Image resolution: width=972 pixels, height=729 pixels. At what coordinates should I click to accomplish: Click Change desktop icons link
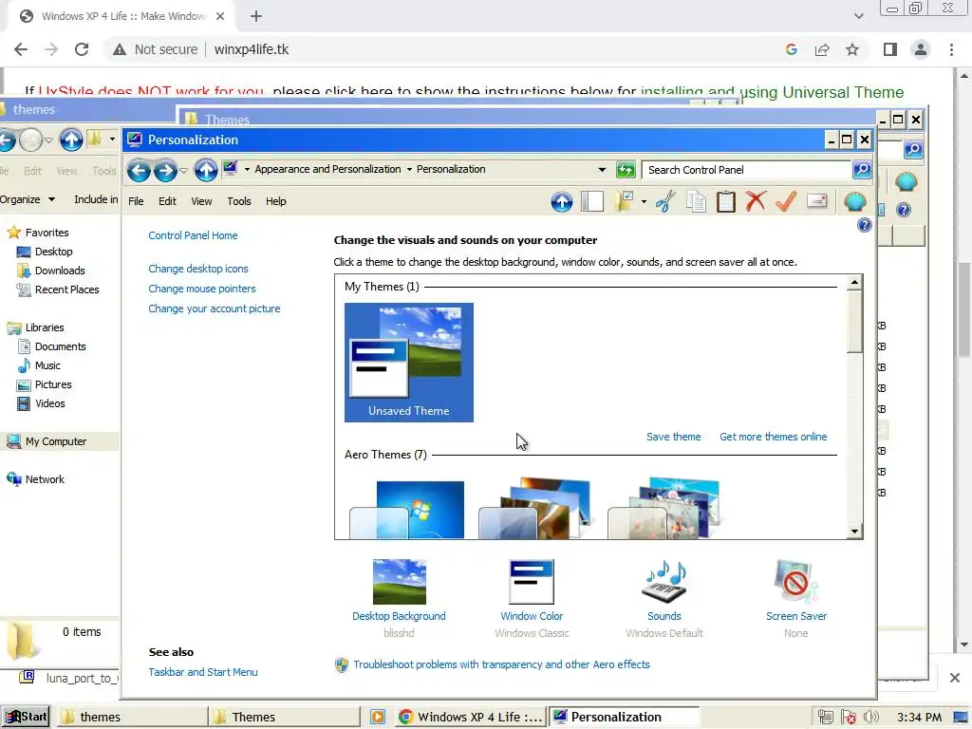point(198,269)
